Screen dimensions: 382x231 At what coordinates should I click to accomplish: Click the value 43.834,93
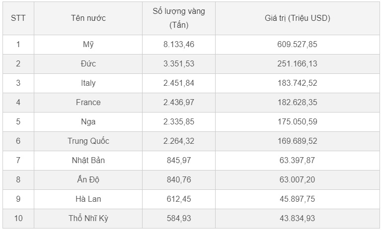[x=297, y=218]
